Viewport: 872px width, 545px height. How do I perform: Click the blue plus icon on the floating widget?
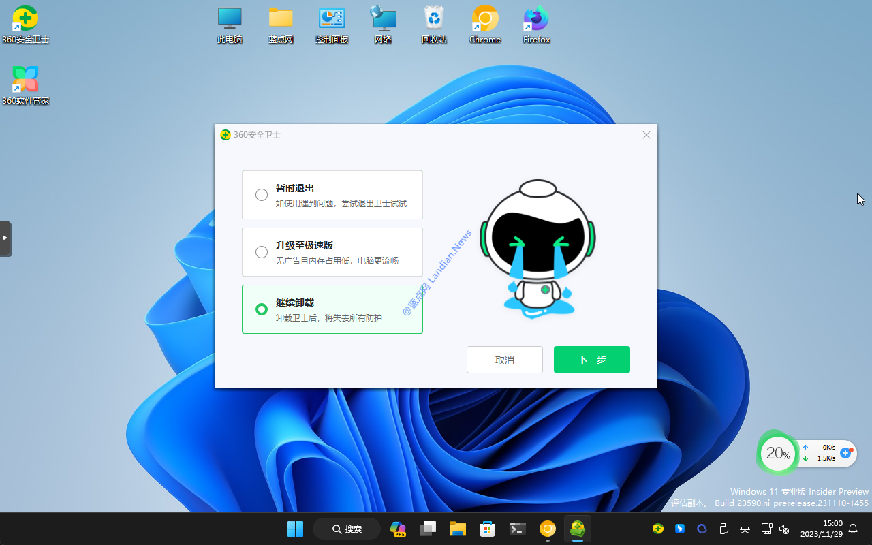pos(846,453)
